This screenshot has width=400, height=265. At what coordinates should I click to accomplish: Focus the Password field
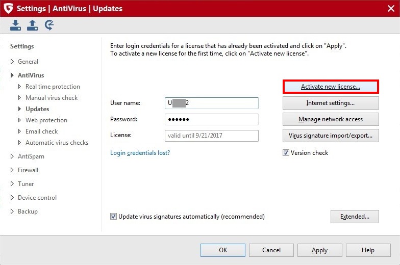[212, 119]
